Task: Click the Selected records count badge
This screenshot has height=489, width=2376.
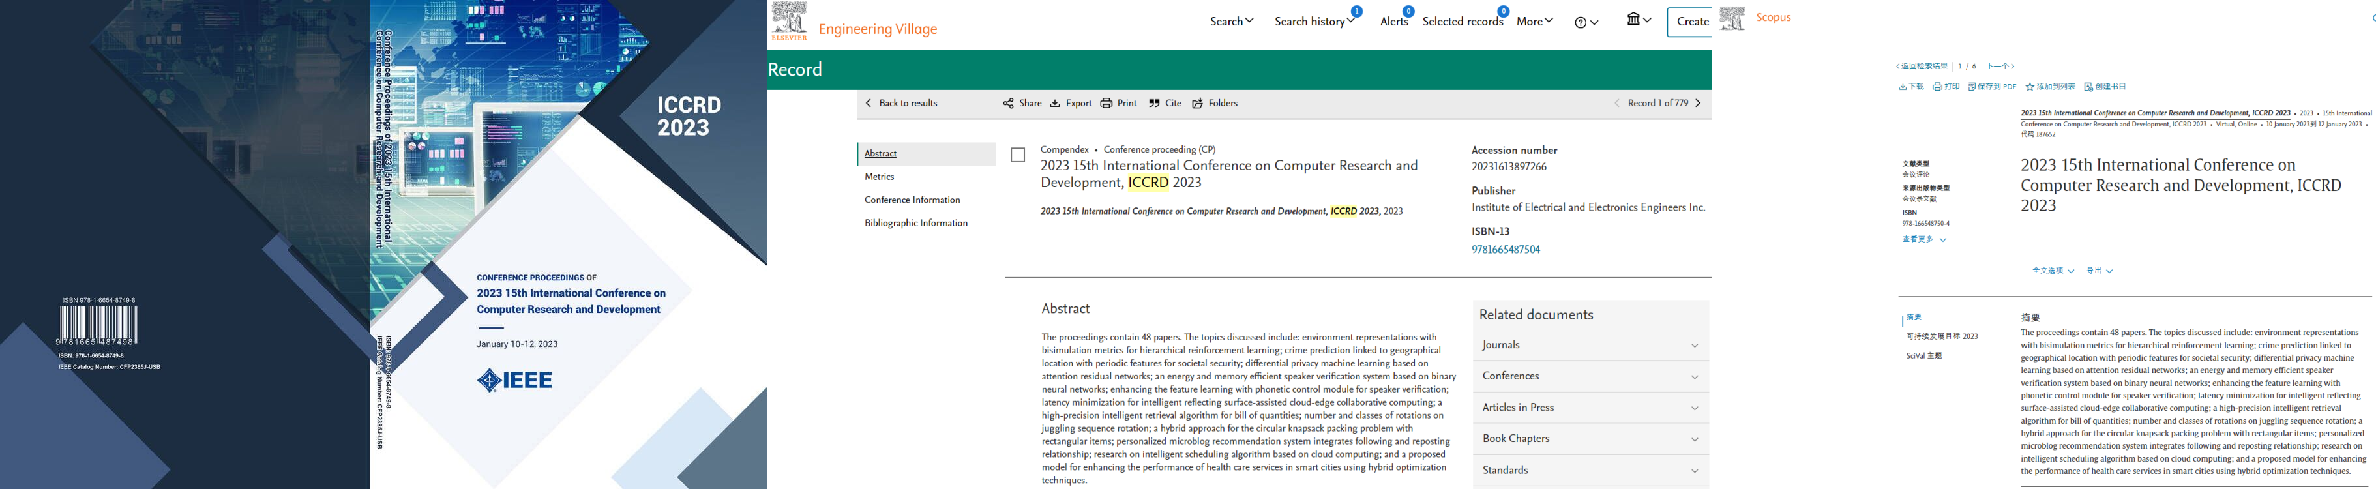Action: pyautogui.click(x=1504, y=11)
